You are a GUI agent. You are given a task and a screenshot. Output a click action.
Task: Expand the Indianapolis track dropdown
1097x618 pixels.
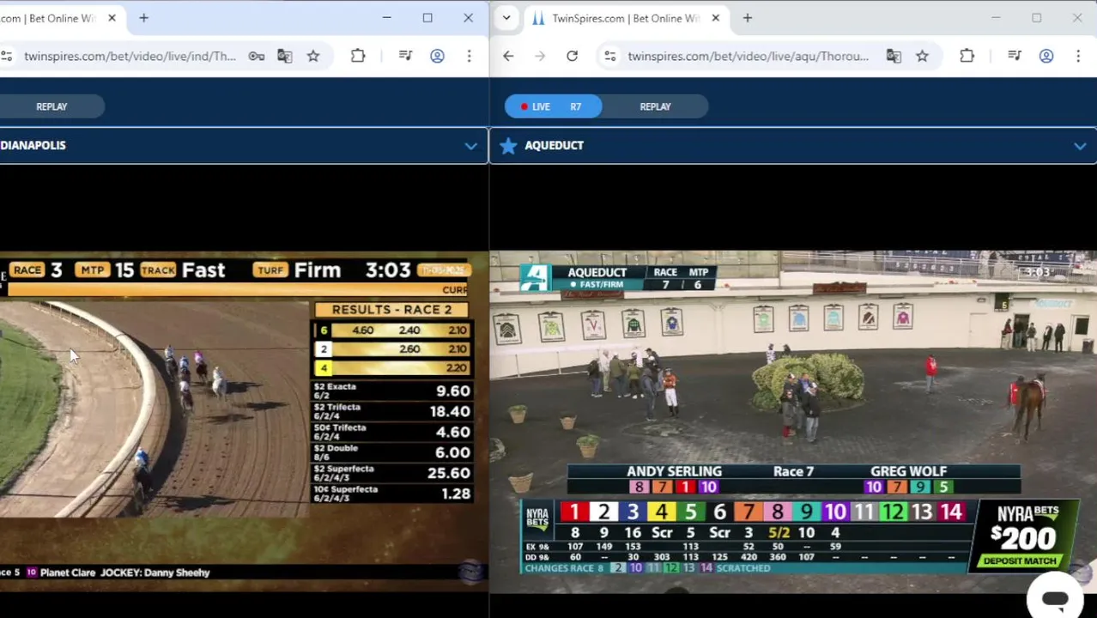point(470,146)
